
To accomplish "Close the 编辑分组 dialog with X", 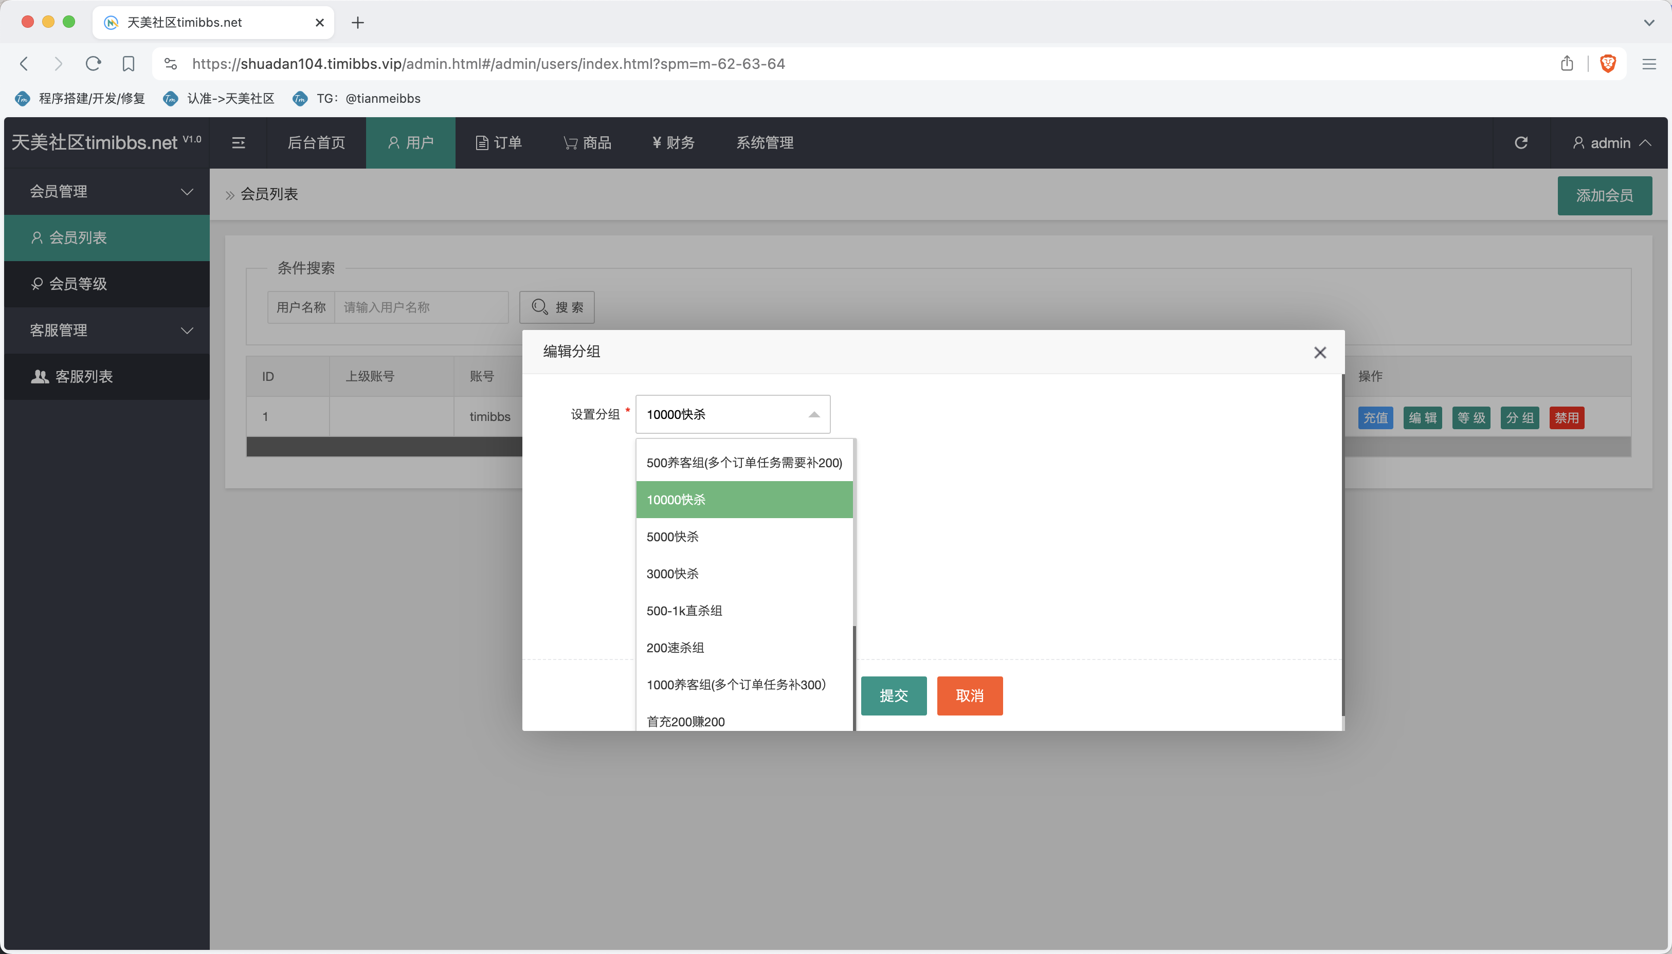I will click(1319, 353).
